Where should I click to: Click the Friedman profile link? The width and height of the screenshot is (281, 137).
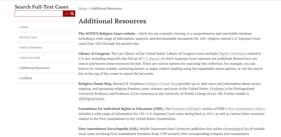click(x=217, y=89)
